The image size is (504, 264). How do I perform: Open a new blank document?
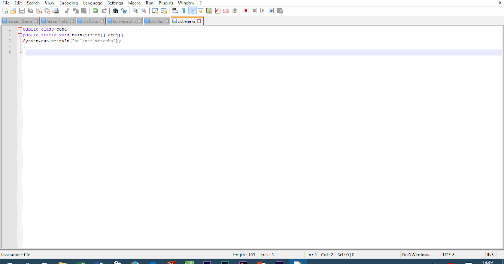pos(5,10)
